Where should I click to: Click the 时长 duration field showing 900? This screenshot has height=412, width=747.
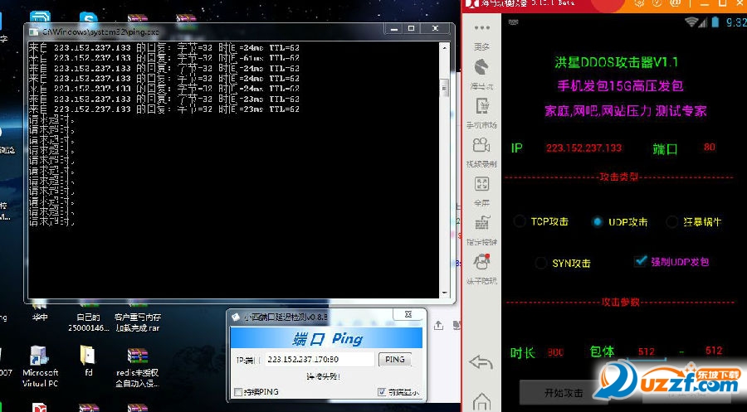pyautogui.click(x=555, y=352)
